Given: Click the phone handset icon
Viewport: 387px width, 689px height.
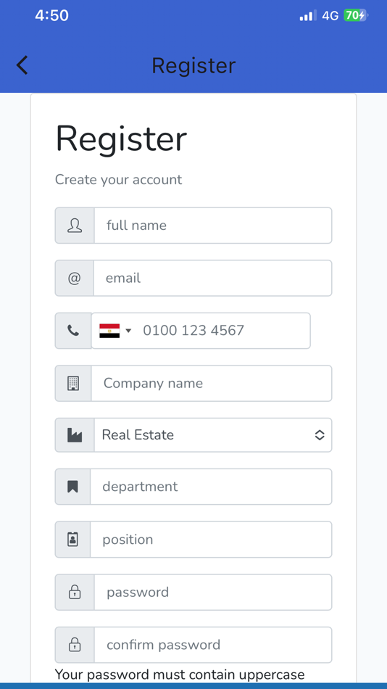Looking at the screenshot, I should (x=73, y=331).
